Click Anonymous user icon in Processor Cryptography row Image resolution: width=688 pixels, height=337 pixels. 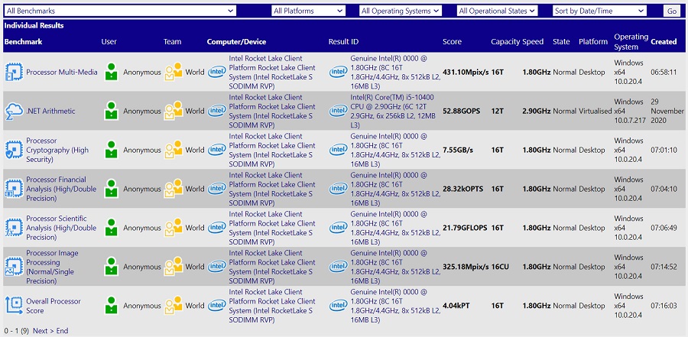click(x=112, y=150)
